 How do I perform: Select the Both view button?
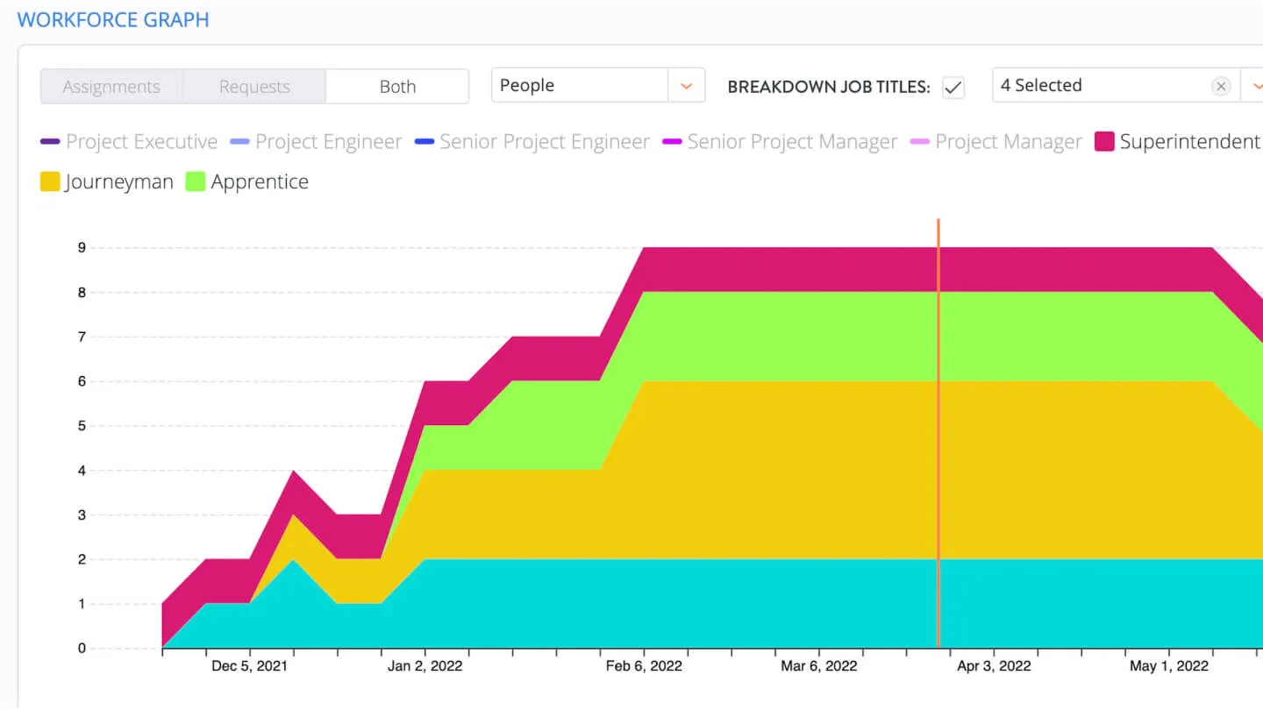(397, 87)
